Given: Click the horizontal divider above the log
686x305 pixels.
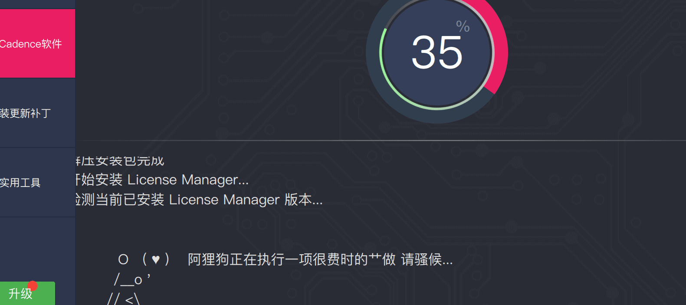Looking at the screenshot, I should pyautogui.click(x=381, y=141).
